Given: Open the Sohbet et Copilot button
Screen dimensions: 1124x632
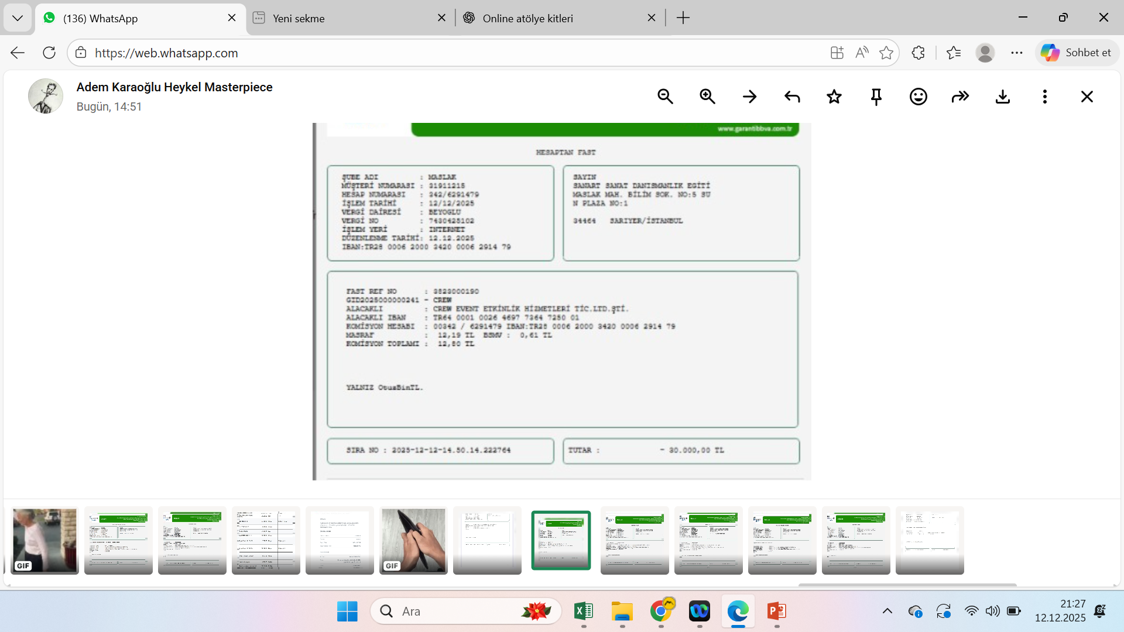Looking at the screenshot, I should coord(1077,53).
